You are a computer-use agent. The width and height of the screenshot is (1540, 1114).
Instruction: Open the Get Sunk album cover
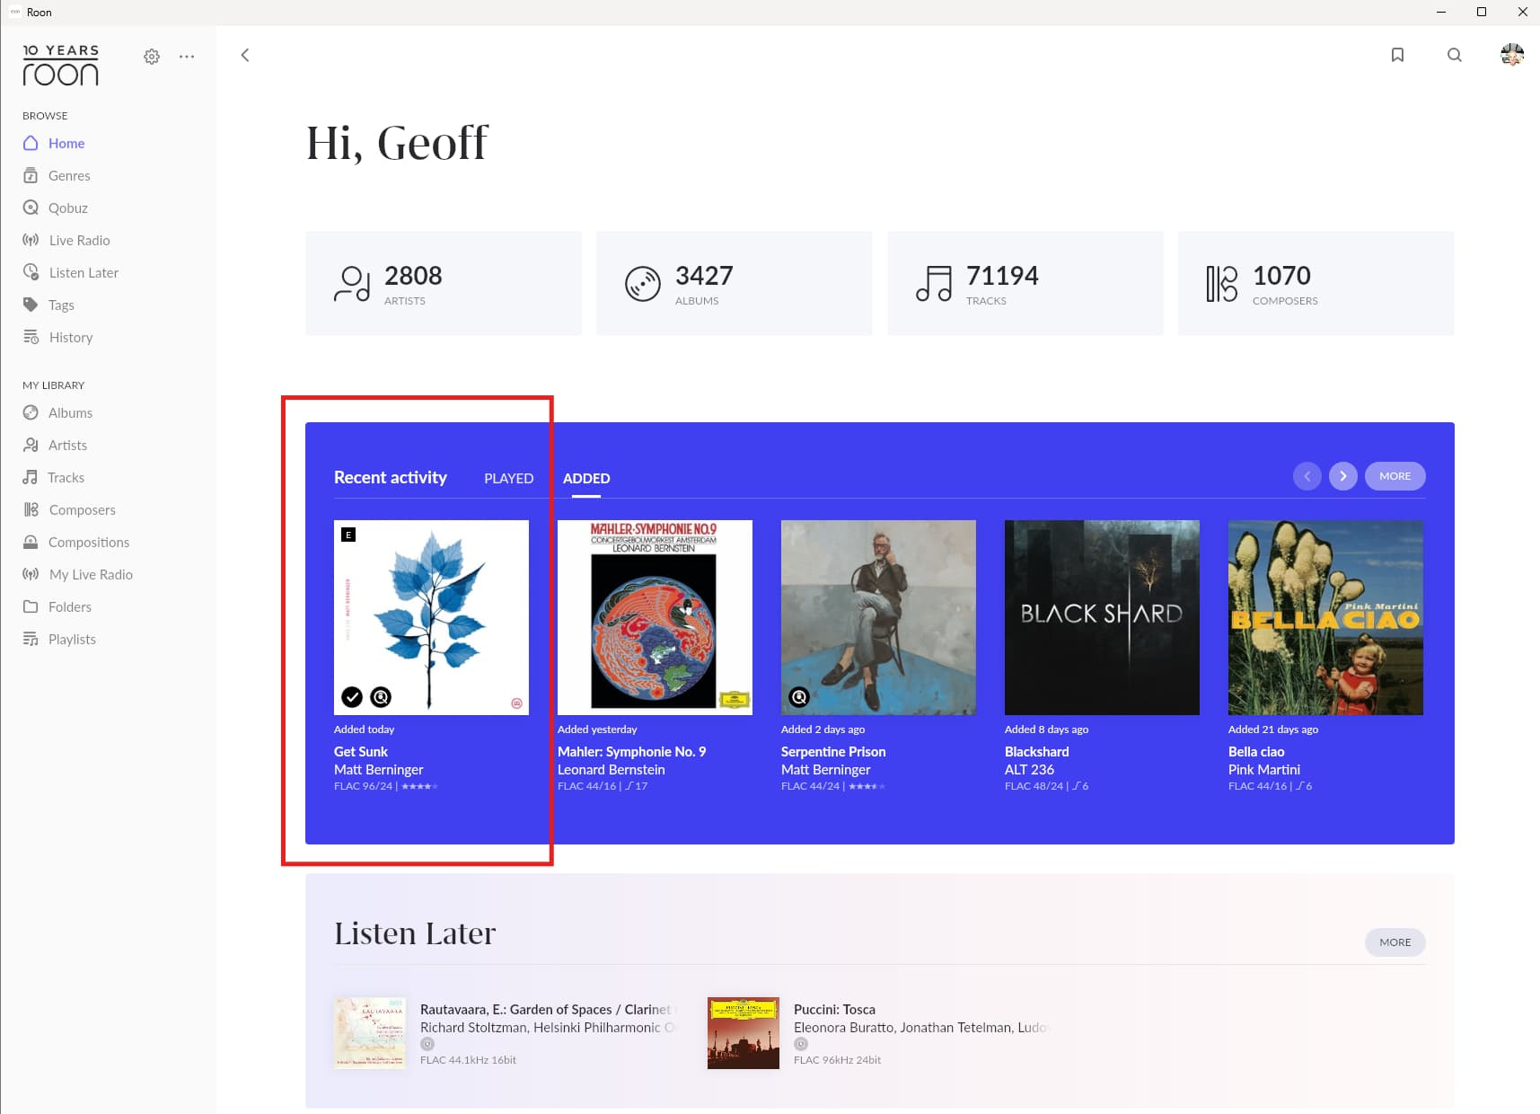[431, 617]
